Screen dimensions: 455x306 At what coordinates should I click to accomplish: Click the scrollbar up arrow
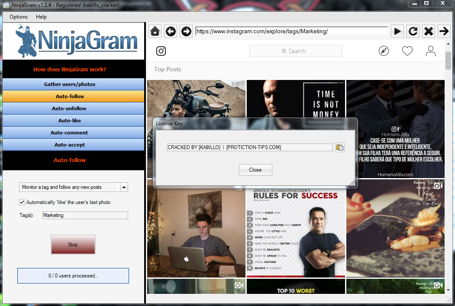point(449,44)
